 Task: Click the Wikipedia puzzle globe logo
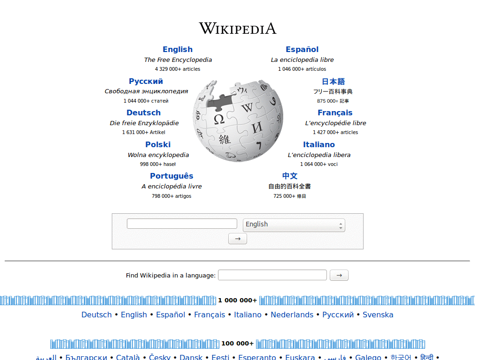pyautogui.click(x=238, y=120)
